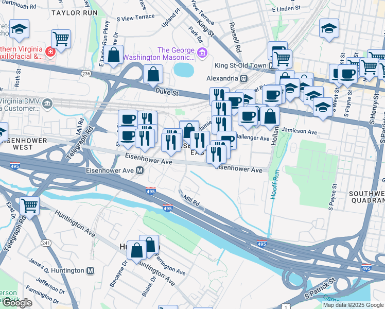Click the shopping bag marker at Holland Ln
The width and height of the screenshot is (385, 309).
pyautogui.click(x=270, y=118)
